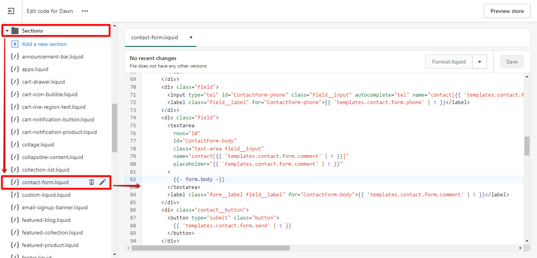Click the Save button

coord(512,62)
